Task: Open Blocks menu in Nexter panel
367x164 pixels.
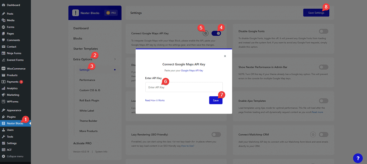Action: 78,38
